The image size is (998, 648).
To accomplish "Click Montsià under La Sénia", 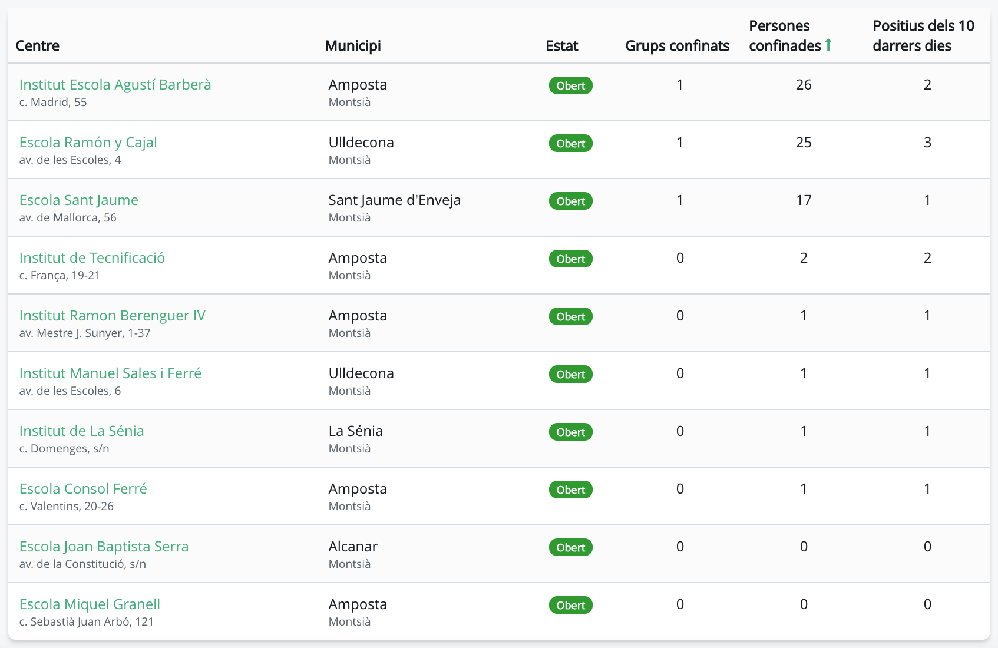I will pyautogui.click(x=349, y=449).
